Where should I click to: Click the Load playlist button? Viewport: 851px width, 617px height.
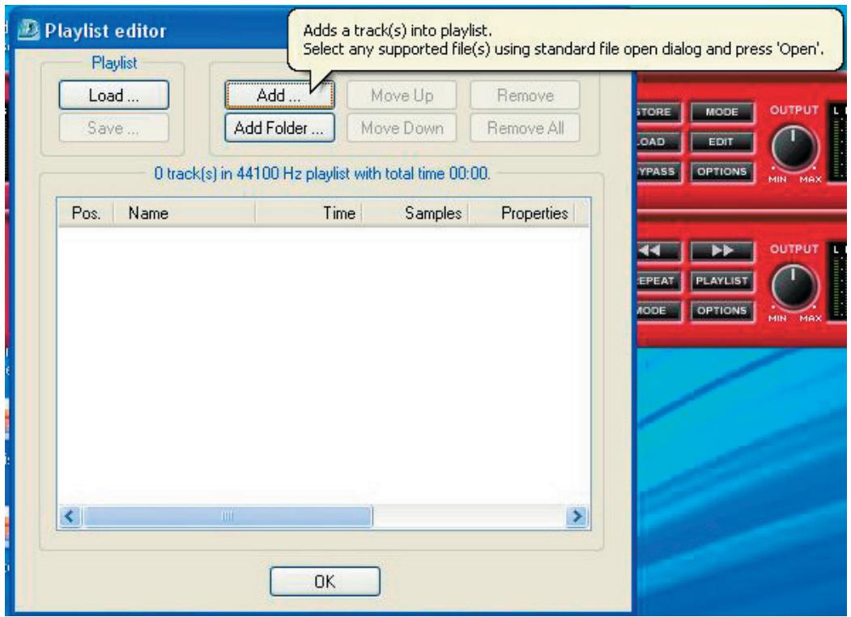[x=114, y=96]
